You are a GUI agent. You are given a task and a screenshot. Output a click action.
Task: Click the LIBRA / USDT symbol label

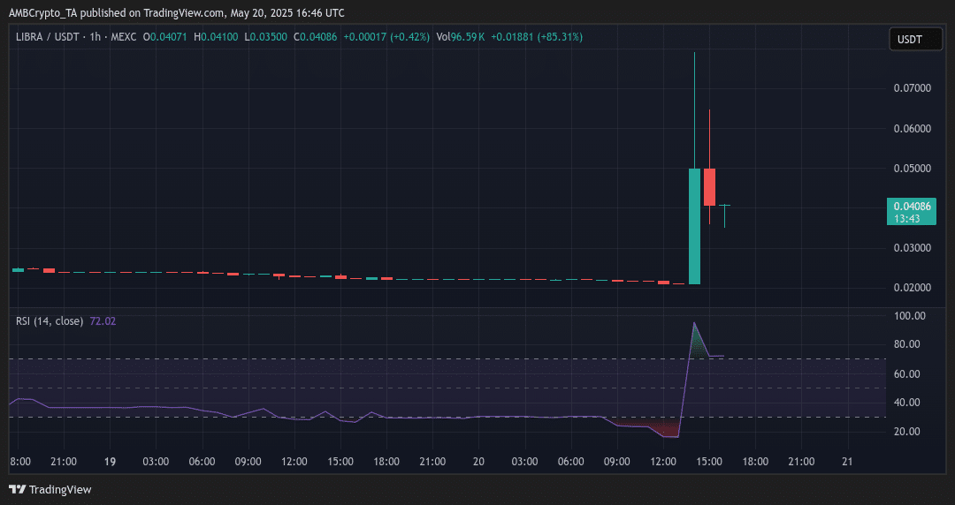tap(48, 37)
